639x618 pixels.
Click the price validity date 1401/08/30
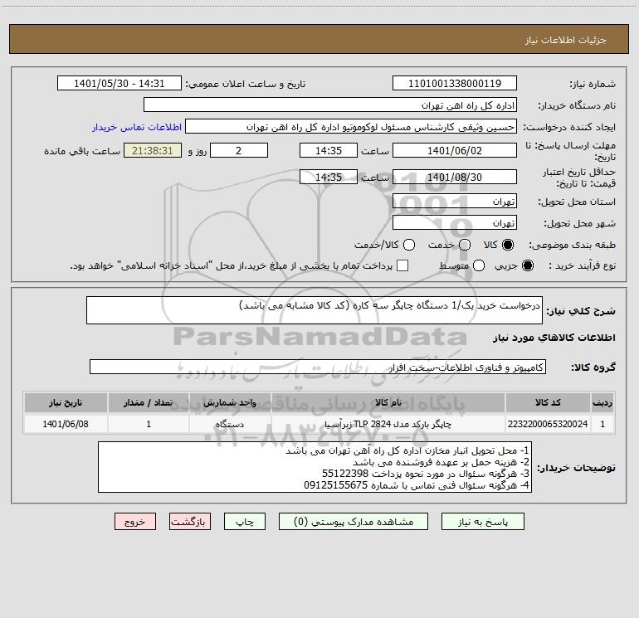coord(455,177)
